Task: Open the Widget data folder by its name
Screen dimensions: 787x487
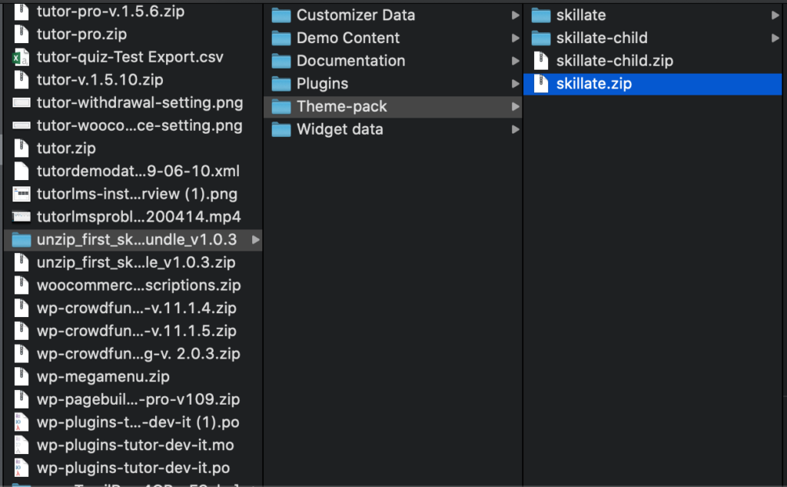Action: 340,129
